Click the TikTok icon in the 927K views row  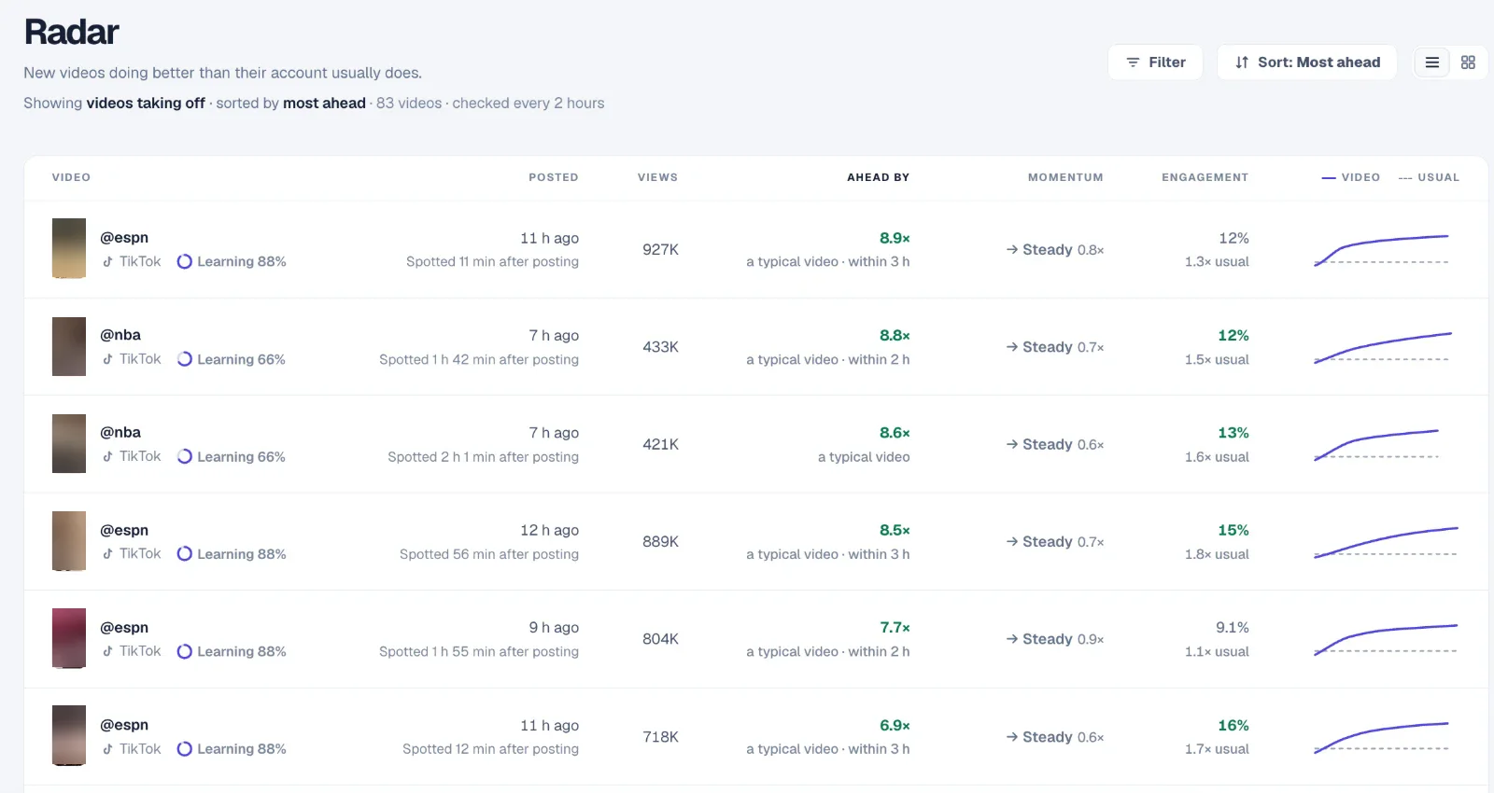tap(108, 262)
